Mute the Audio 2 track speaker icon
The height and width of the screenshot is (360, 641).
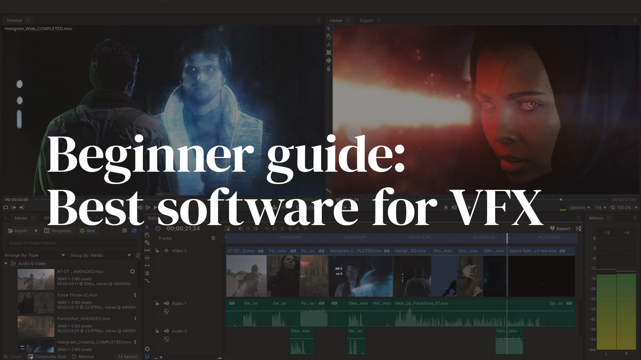[x=166, y=331]
